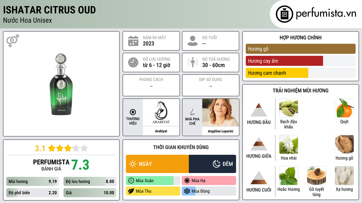Click the moon icon in the Đêm bar

pyautogui.click(x=216, y=164)
